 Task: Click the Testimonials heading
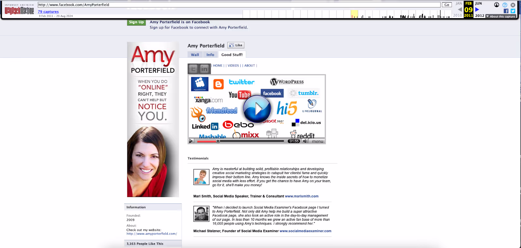(x=198, y=158)
